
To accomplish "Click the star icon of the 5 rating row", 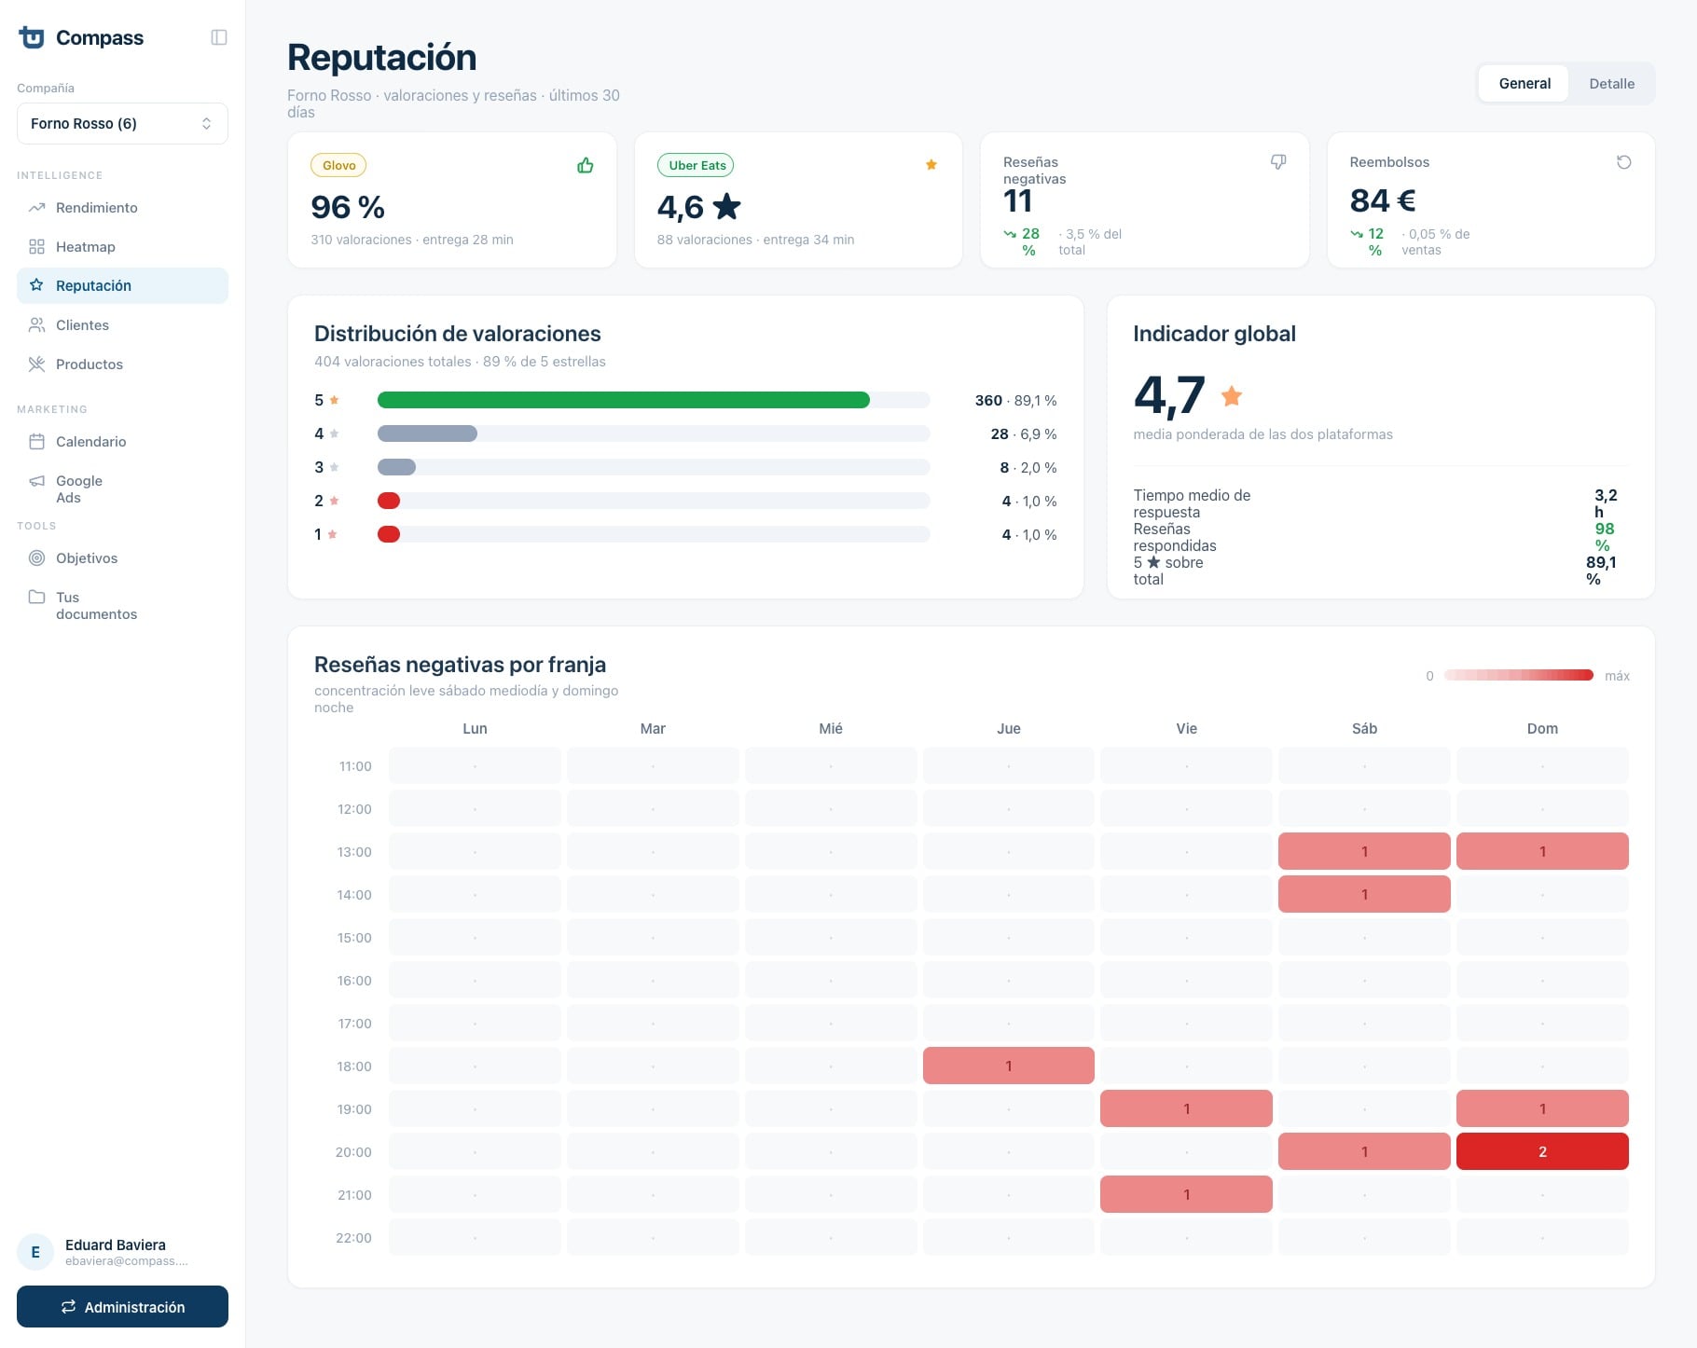I will click(x=334, y=400).
